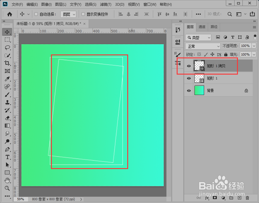This screenshot has height=203, width=259.
Task: Select the Clone Stamp tool
Action: (x=7, y=102)
